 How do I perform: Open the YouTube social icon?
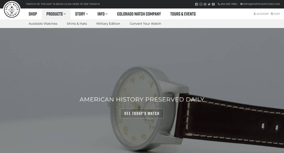[x=213, y=4]
